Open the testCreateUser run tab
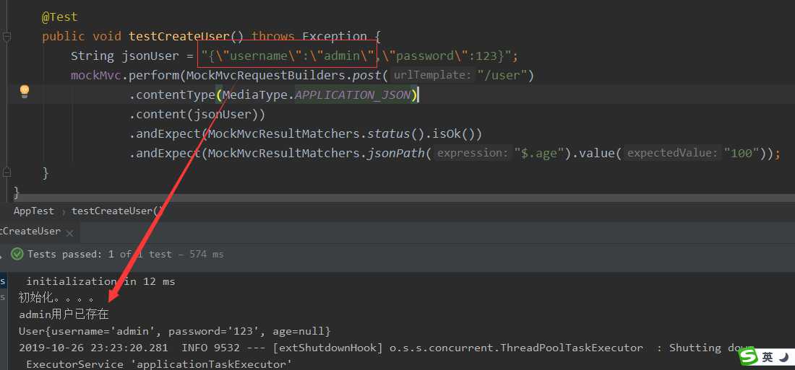Viewport: 795px width, 370px height. (30, 232)
